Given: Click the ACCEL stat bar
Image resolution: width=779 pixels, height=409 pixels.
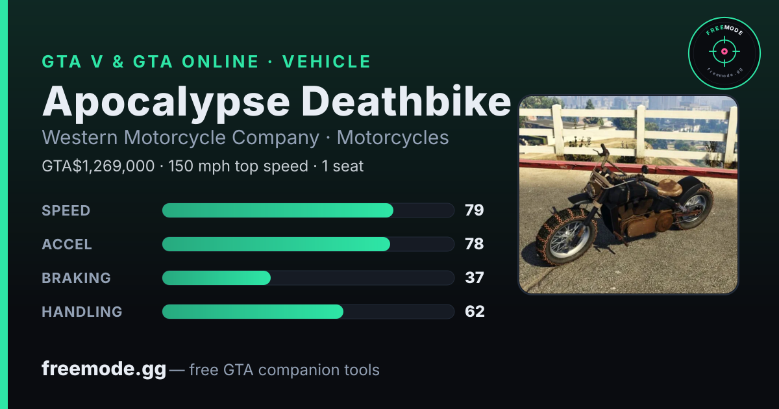Looking at the screenshot, I should tap(308, 244).
